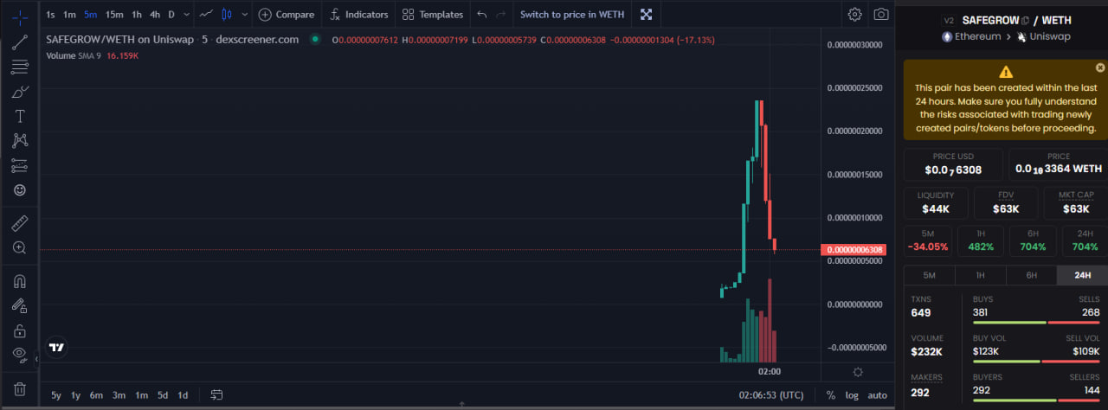Screen dimensions: 1108x410
Task: Select the zoom in tool
Action: pyautogui.click(x=20, y=248)
